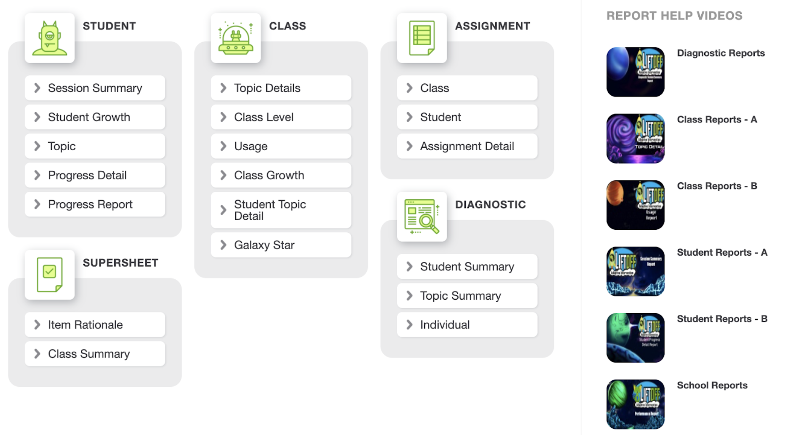Click the Class UFO spaceship icon
786x435 pixels.
(235, 38)
